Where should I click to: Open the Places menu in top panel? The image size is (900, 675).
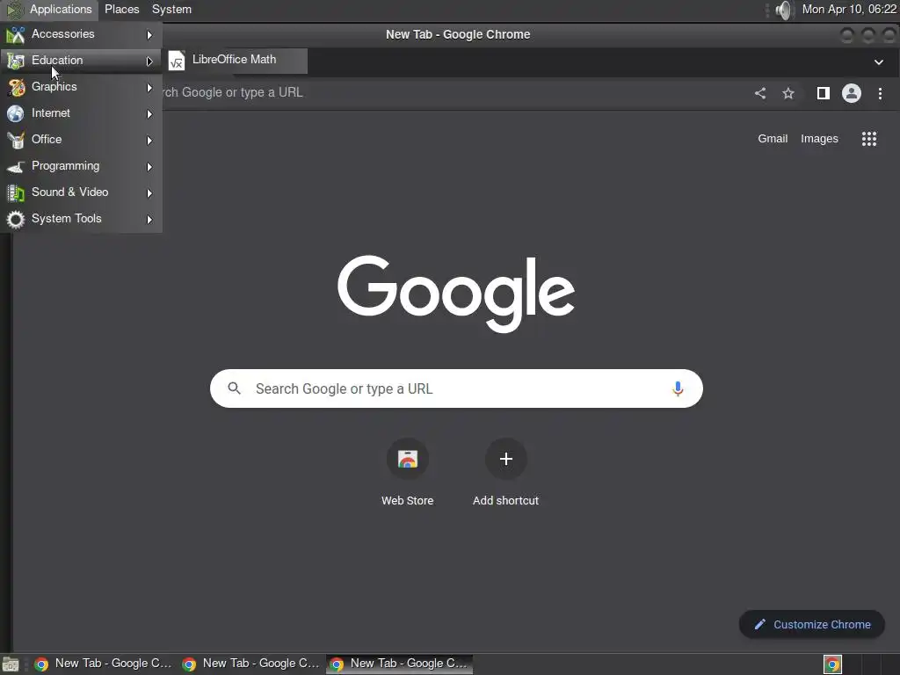[121, 9]
